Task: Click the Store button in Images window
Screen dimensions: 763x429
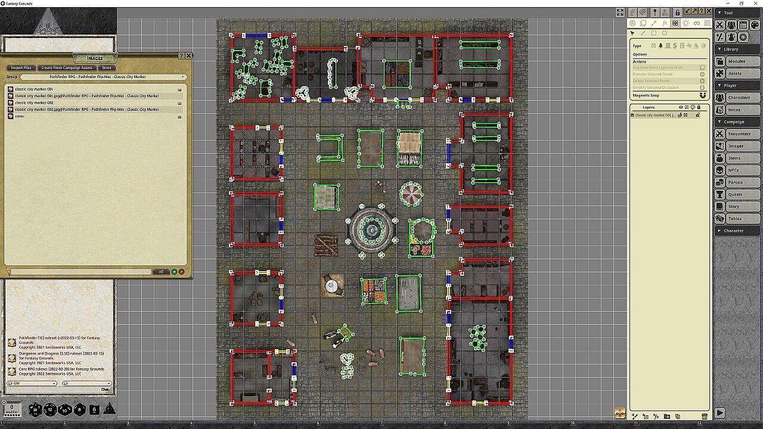Action: [106, 68]
